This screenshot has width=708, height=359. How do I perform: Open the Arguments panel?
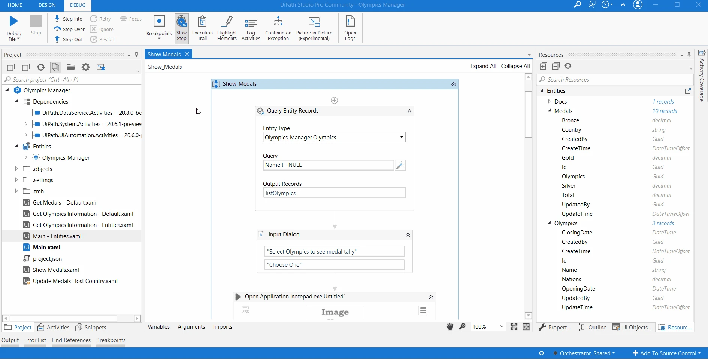(191, 327)
